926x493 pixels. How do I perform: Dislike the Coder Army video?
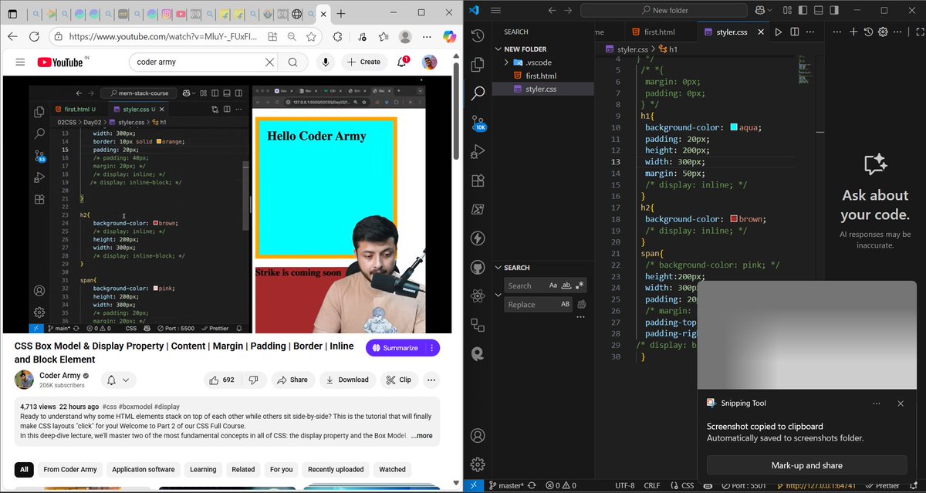[x=253, y=380]
